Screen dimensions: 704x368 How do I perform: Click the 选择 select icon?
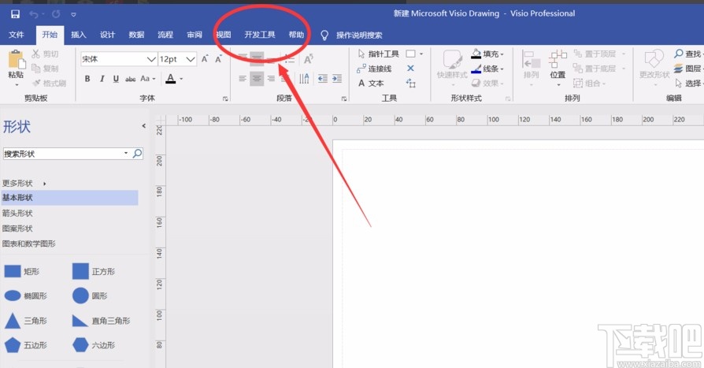coord(679,83)
